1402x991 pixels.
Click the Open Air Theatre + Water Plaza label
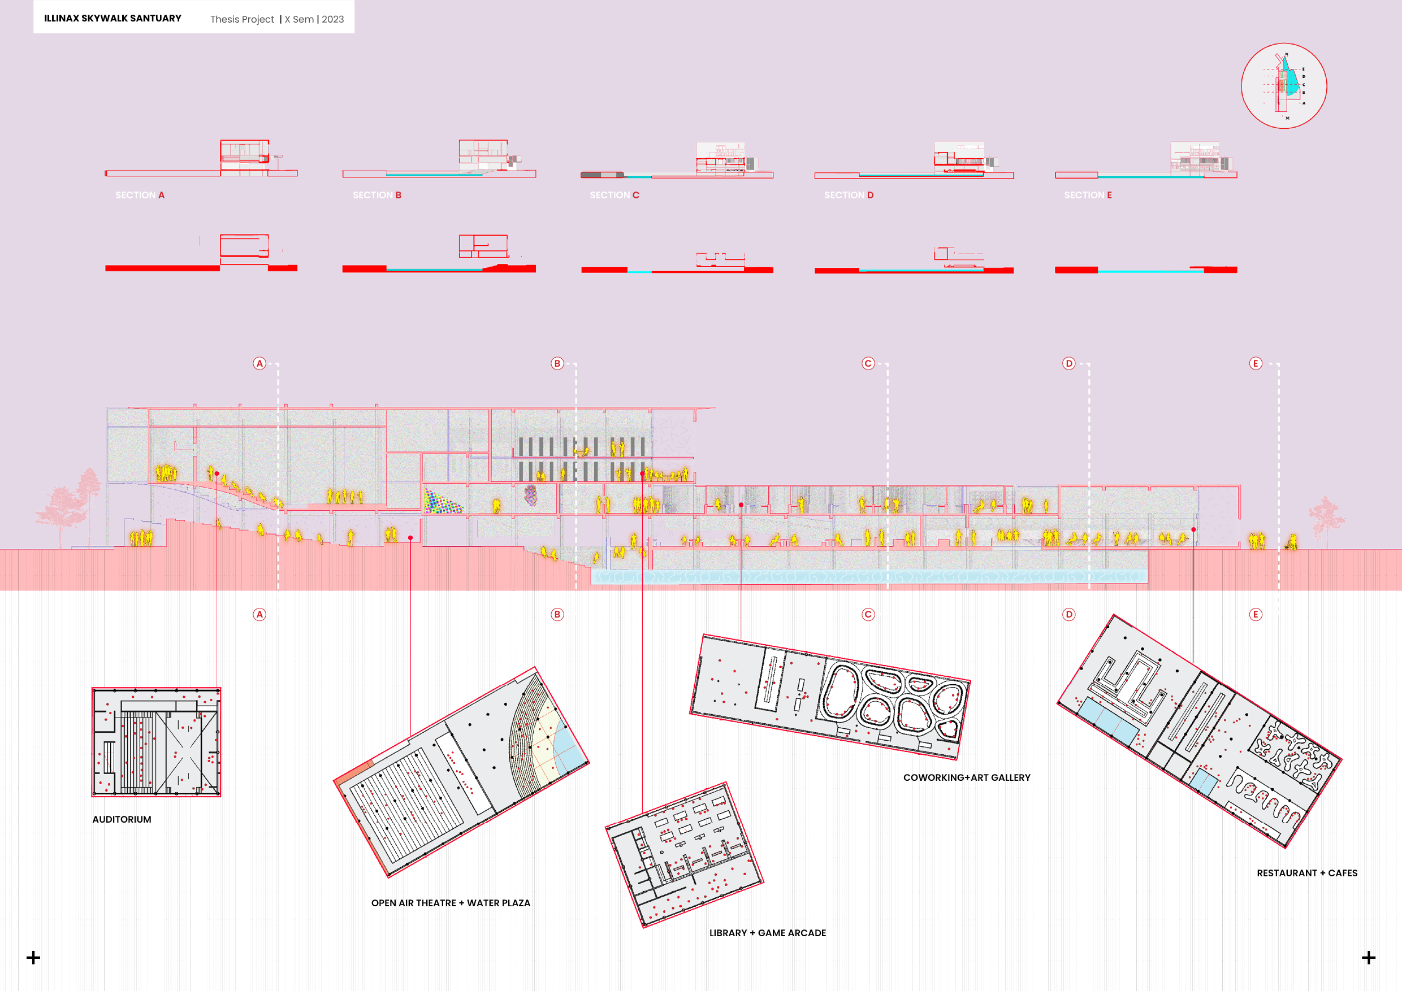tap(451, 903)
